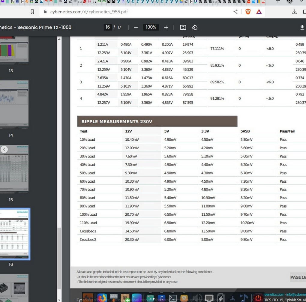Viewport: 306px width, 302px height.
Task: Open the teal file manager dock icon
Action: coord(150,298)
